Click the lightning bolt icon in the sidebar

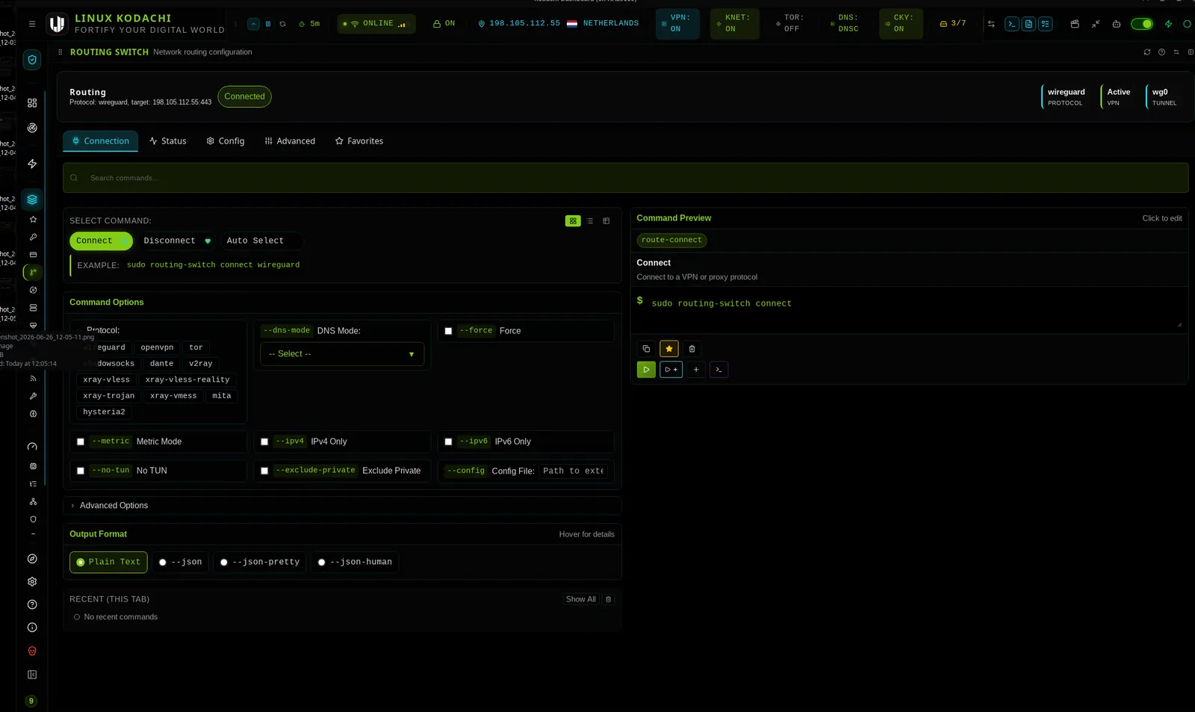click(32, 164)
